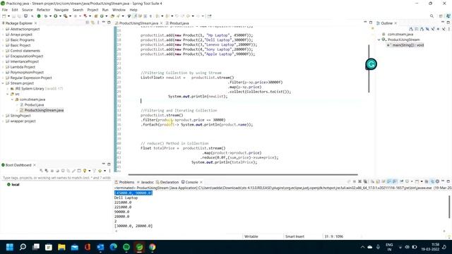
Task: Open Windows Start menu
Action: (x=10, y=247)
